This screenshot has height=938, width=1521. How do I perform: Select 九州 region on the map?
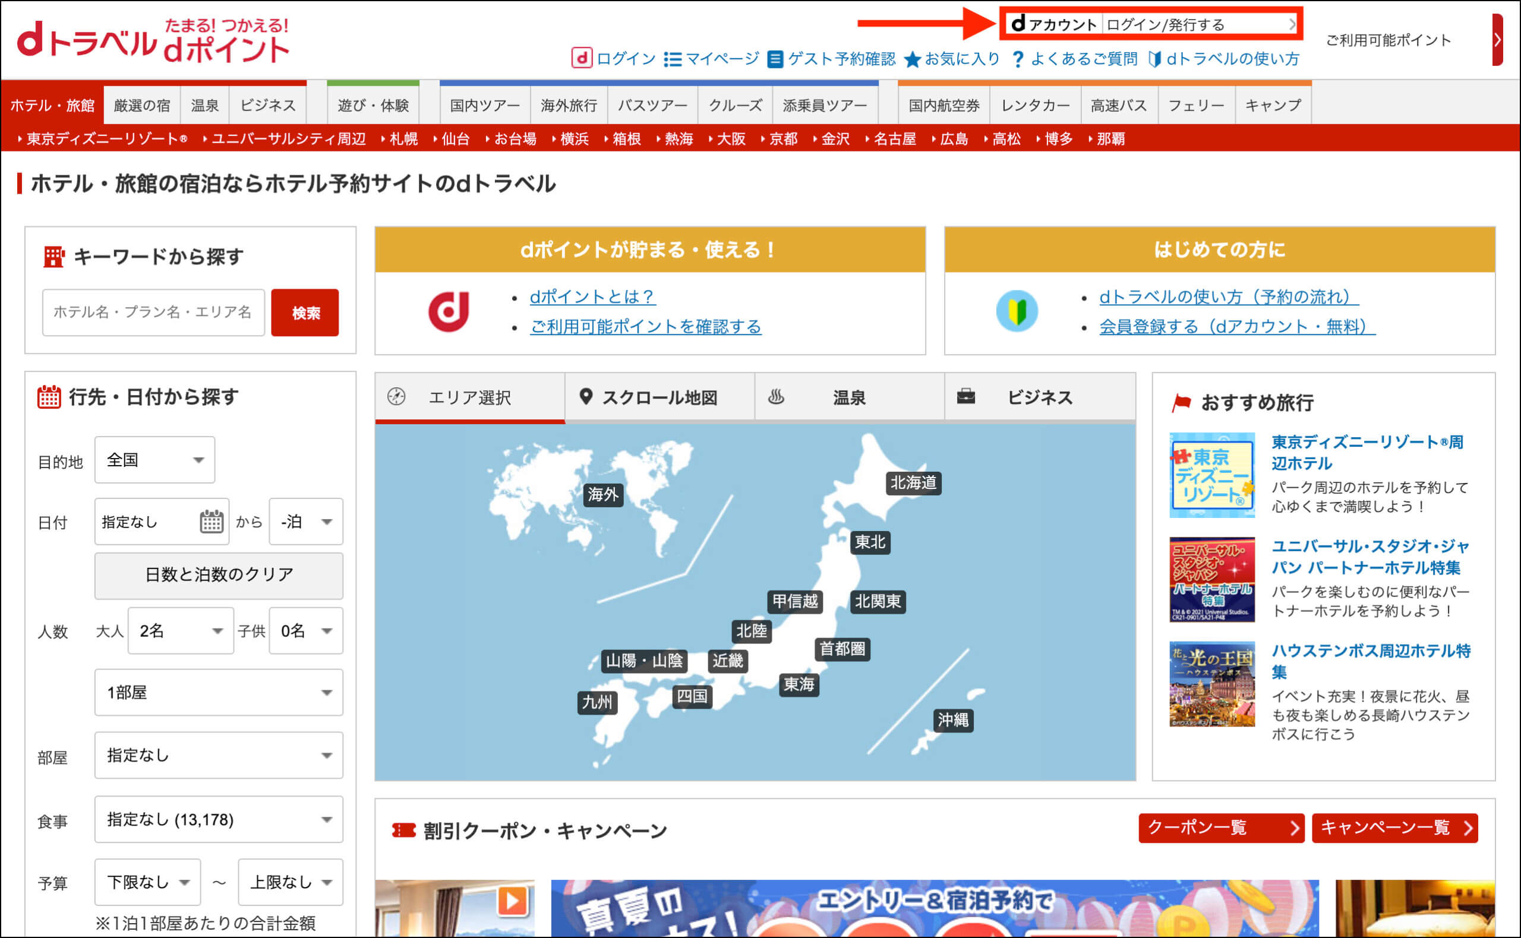(597, 702)
